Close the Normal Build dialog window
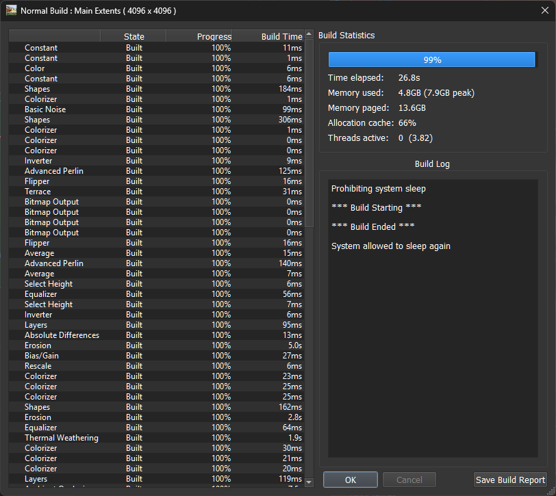The height and width of the screenshot is (496, 556). (x=545, y=11)
